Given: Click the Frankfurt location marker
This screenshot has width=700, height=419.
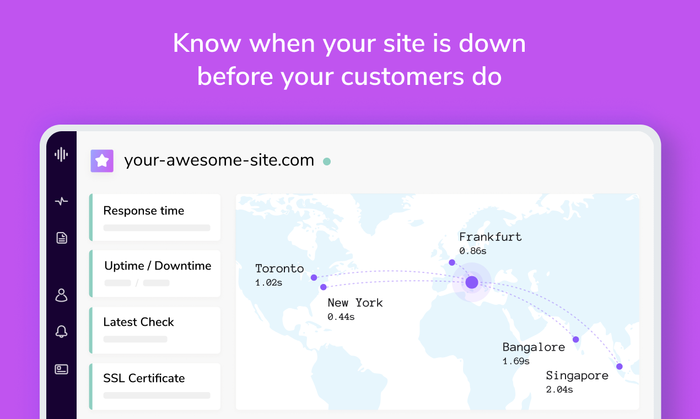Looking at the screenshot, I should tap(452, 262).
